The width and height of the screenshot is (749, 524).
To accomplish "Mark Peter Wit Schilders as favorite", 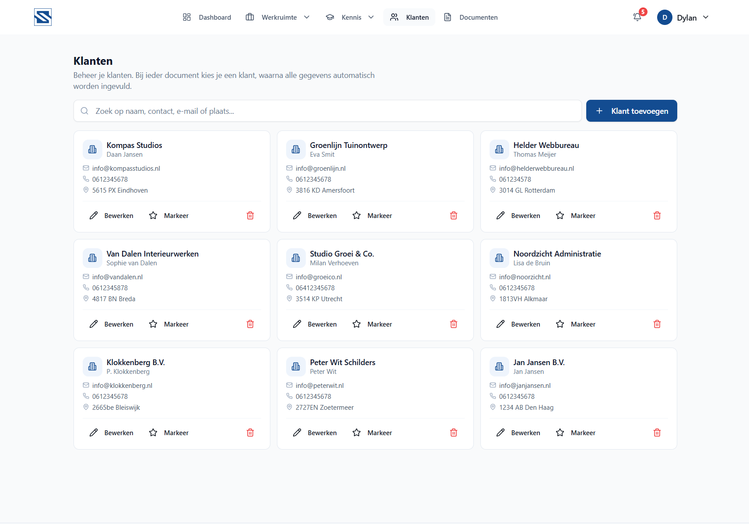I will coord(372,433).
